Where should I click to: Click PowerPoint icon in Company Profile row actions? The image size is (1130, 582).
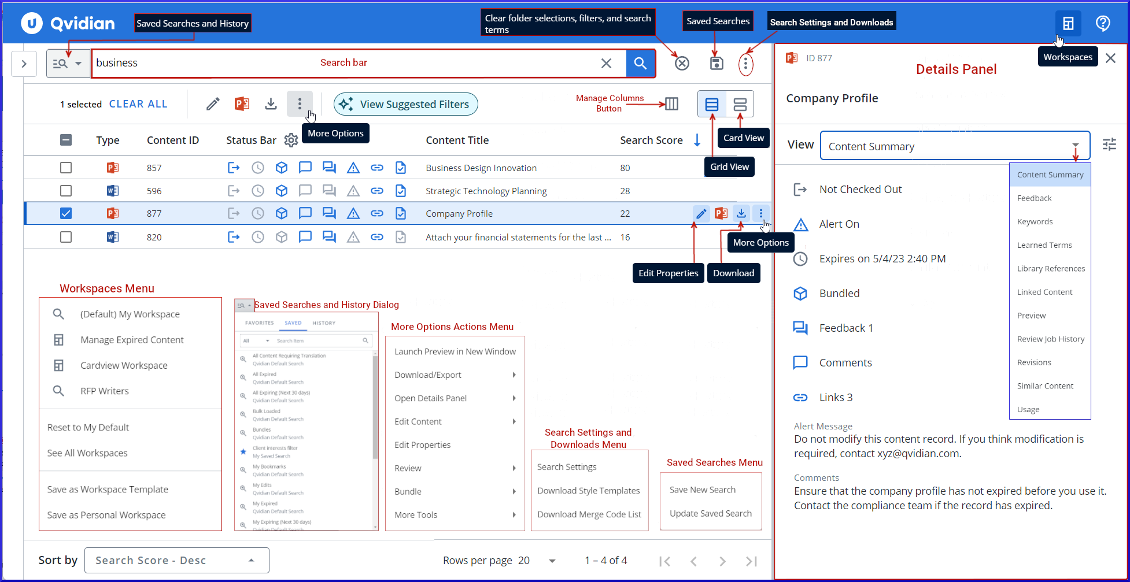click(721, 214)
